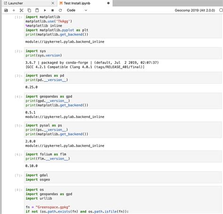Click the print(ps.__version__) line

coord(47,130)
